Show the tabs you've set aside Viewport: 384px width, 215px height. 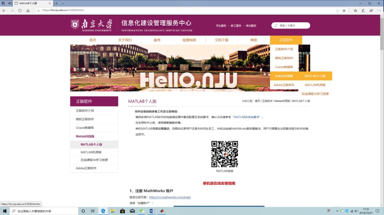[3, 4]
